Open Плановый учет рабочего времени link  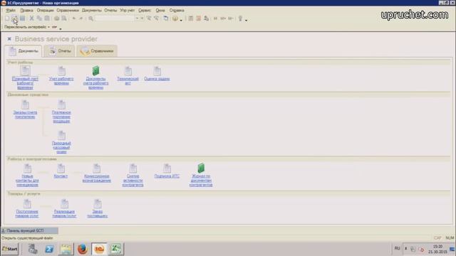[x=25, y=83]
